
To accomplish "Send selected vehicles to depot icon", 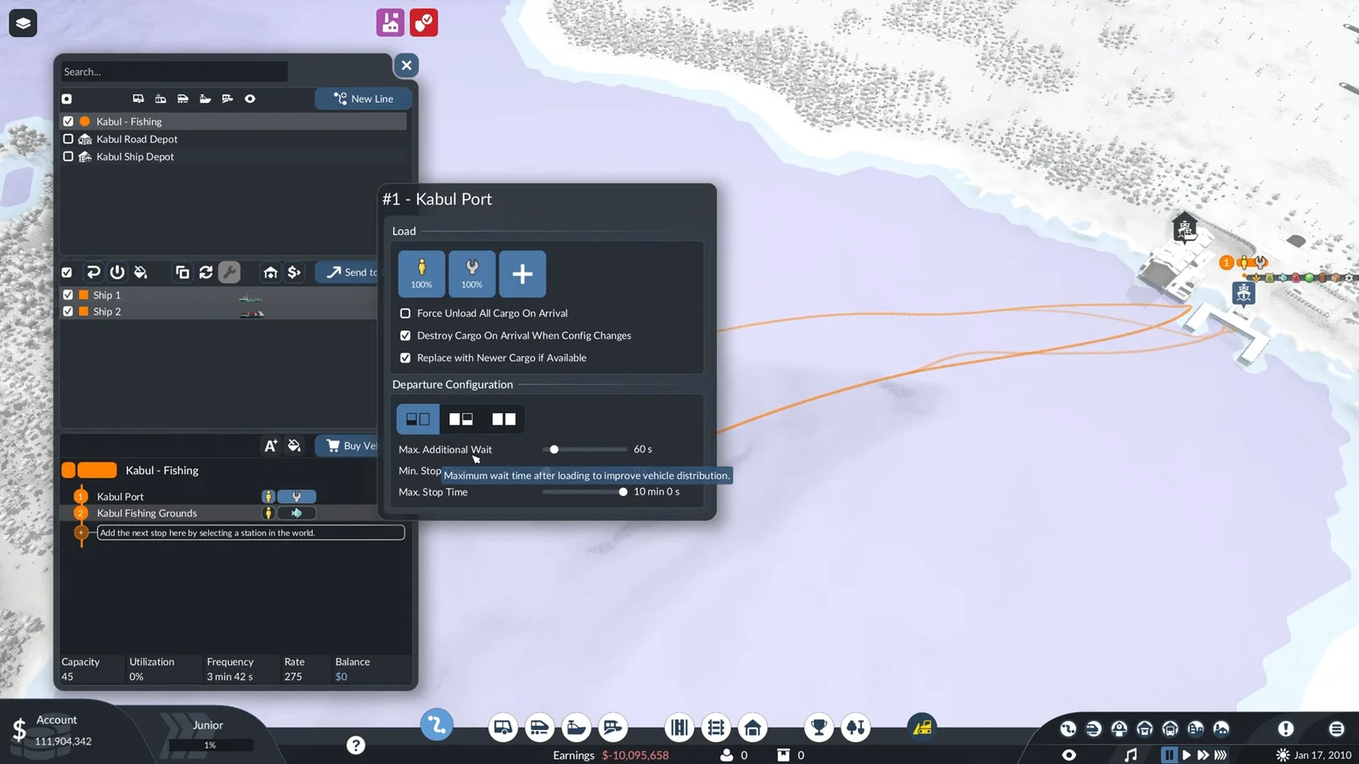I will click(270, 272).
